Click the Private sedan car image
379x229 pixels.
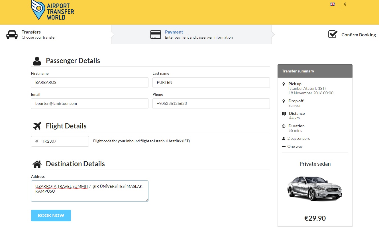coord(315,188)
